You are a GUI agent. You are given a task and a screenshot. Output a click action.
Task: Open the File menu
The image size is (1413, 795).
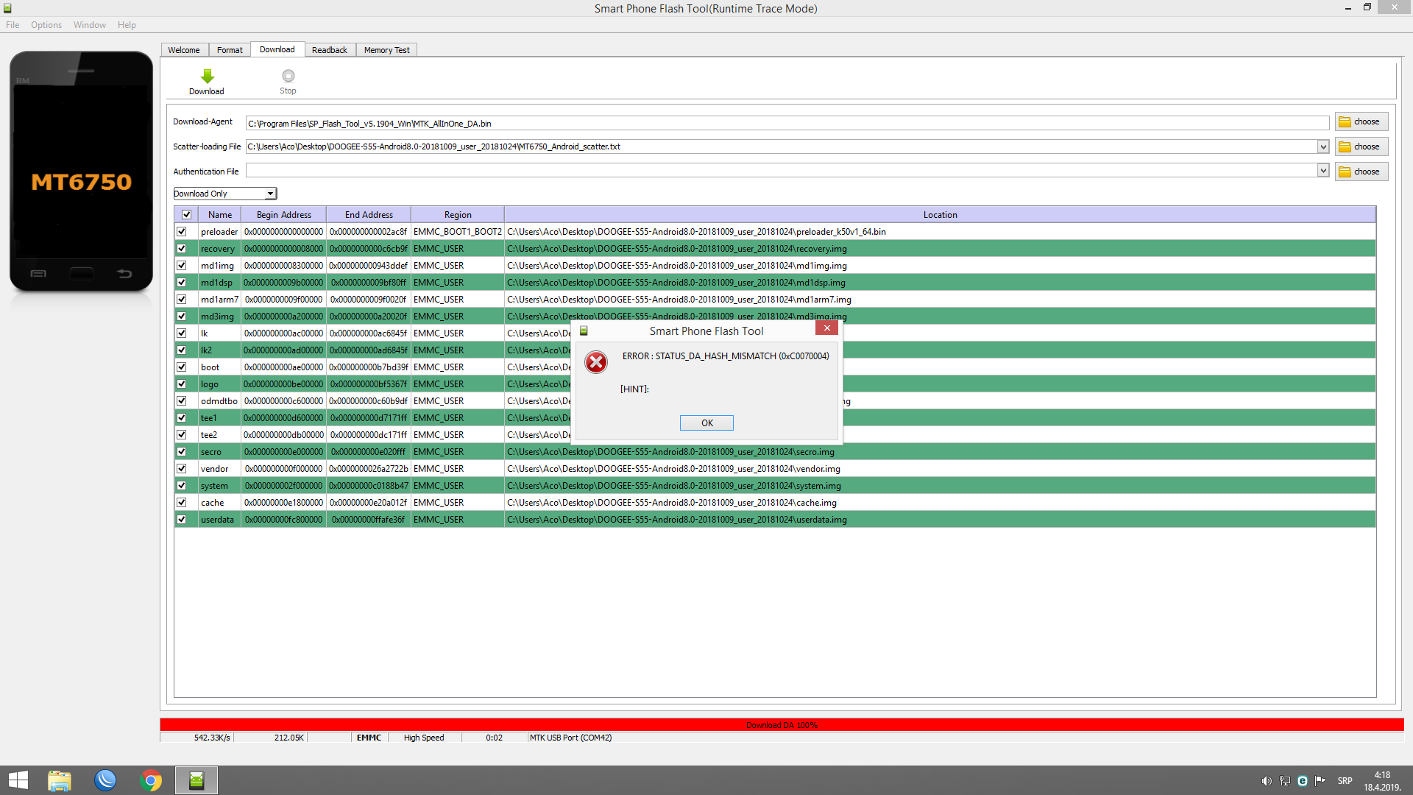[13, 25]
